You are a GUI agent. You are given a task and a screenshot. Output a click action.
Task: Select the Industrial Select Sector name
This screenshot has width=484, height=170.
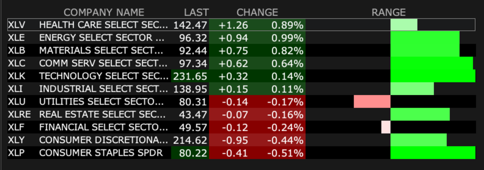[x=102, y=89]
